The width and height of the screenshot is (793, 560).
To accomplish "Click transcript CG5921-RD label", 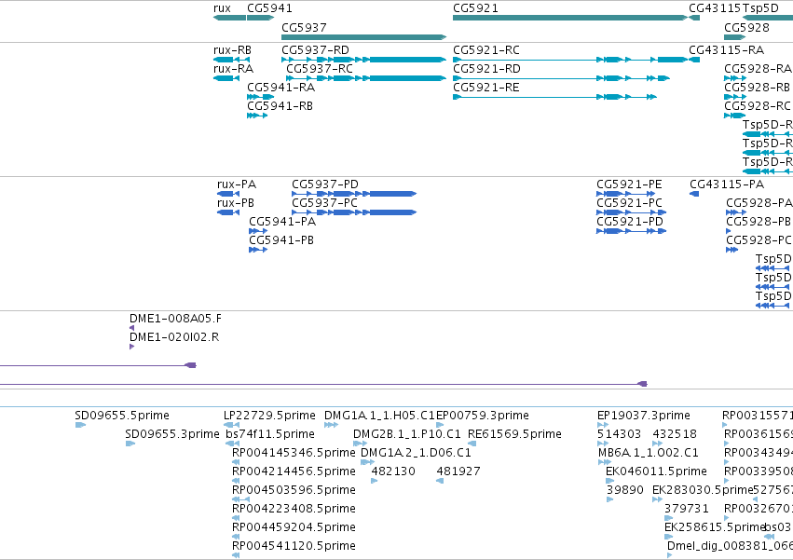I will coord(487,69).
